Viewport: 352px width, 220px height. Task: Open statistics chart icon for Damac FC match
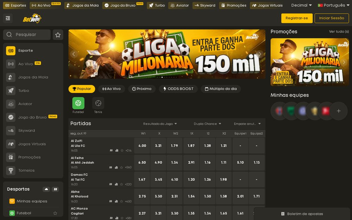pyautogui.click(x=116, y=184)
